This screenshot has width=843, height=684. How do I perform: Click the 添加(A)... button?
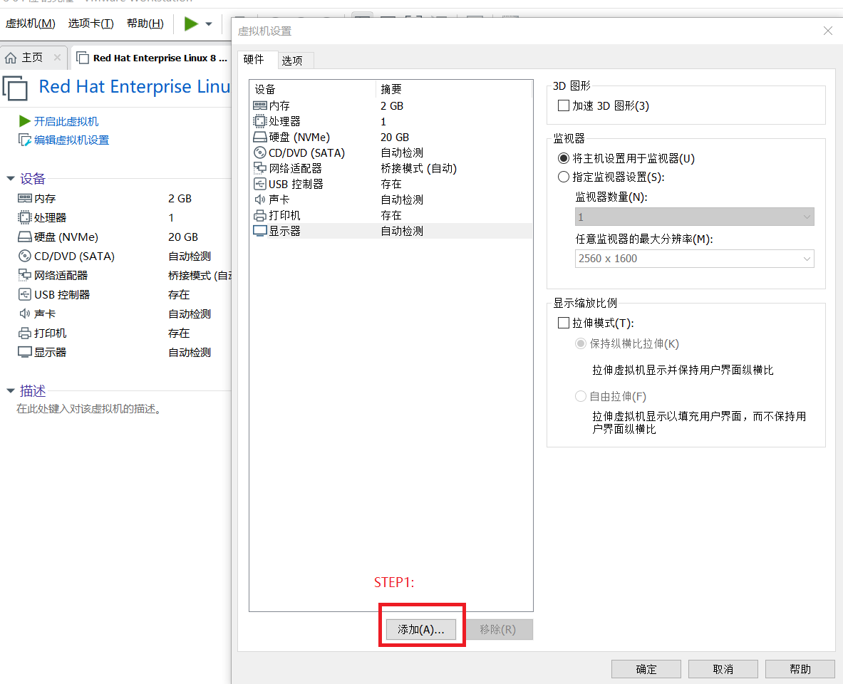point(421,629)
